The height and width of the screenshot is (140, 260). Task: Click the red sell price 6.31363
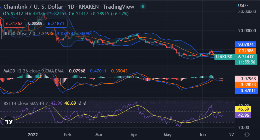point(14,23)
